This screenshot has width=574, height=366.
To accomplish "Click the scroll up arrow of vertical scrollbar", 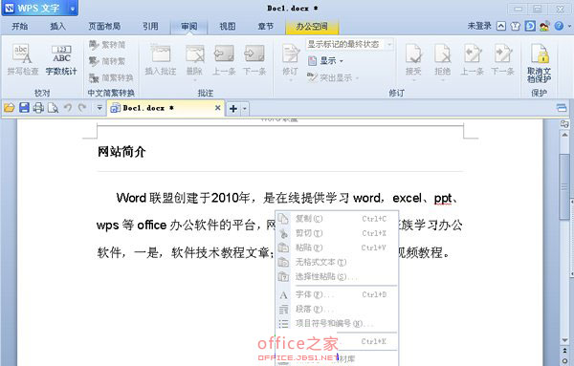I will (x=564, y=135).
